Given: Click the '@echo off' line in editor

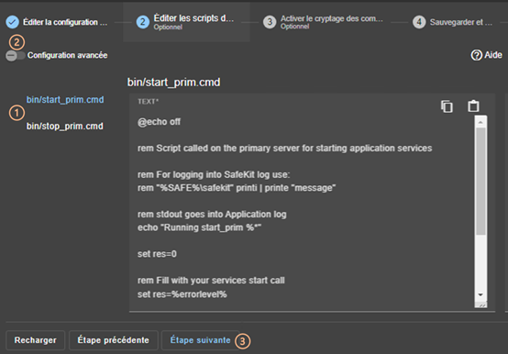Looking at the screenshot, I should (159, 122).
